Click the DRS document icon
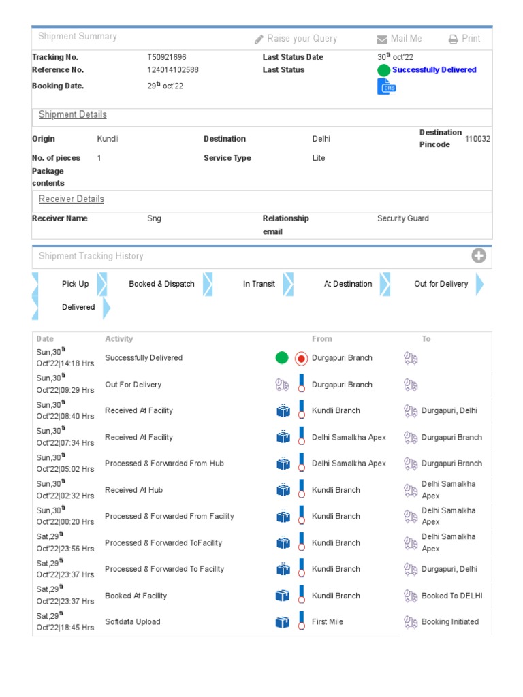This screenshot has width=523, height=697. point(386,87)
